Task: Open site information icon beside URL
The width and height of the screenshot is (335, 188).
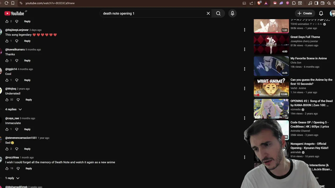Action: [21, 3]
